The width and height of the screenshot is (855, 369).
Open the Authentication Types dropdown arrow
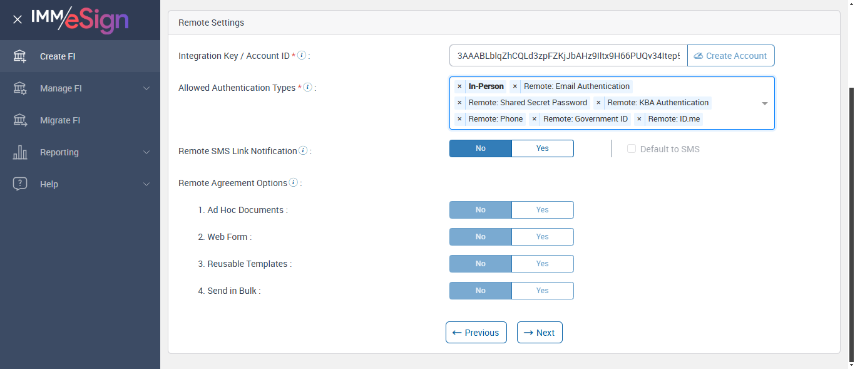(764, 103)
